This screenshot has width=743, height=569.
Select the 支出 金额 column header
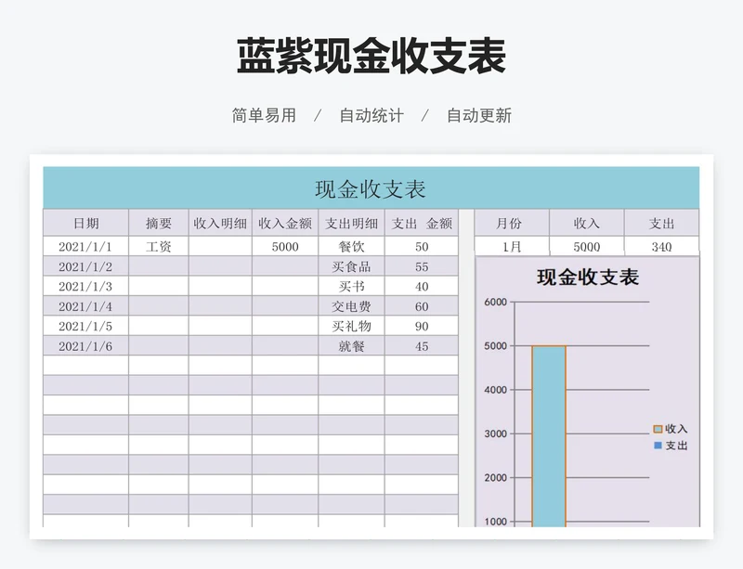(422, 223)
